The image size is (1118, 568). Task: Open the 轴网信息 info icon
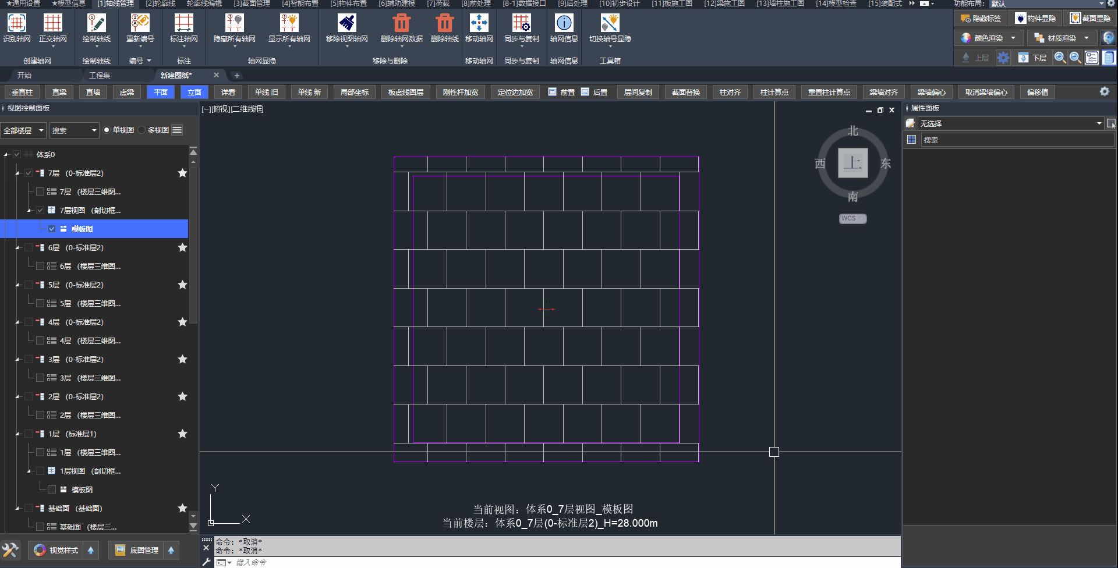pyautogui.click(x=564, y=23)
